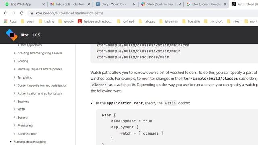The width and height of the screenshot is (258, 145).
Task: Click 'ktor-sample/build/resources/main' path text
Action: (x=133, y=57)
